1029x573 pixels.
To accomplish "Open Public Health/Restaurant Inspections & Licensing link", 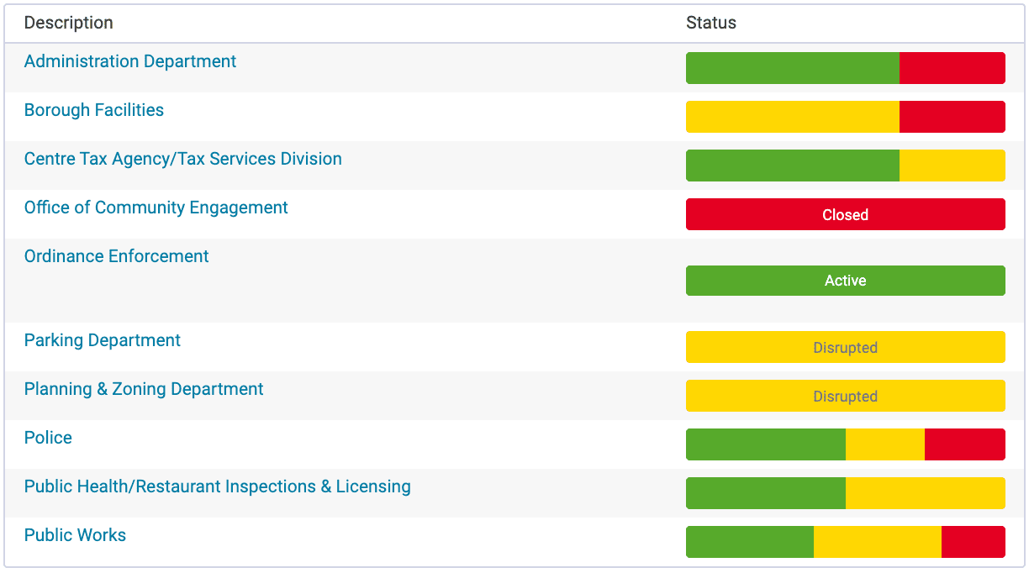I will coord(218,486).
